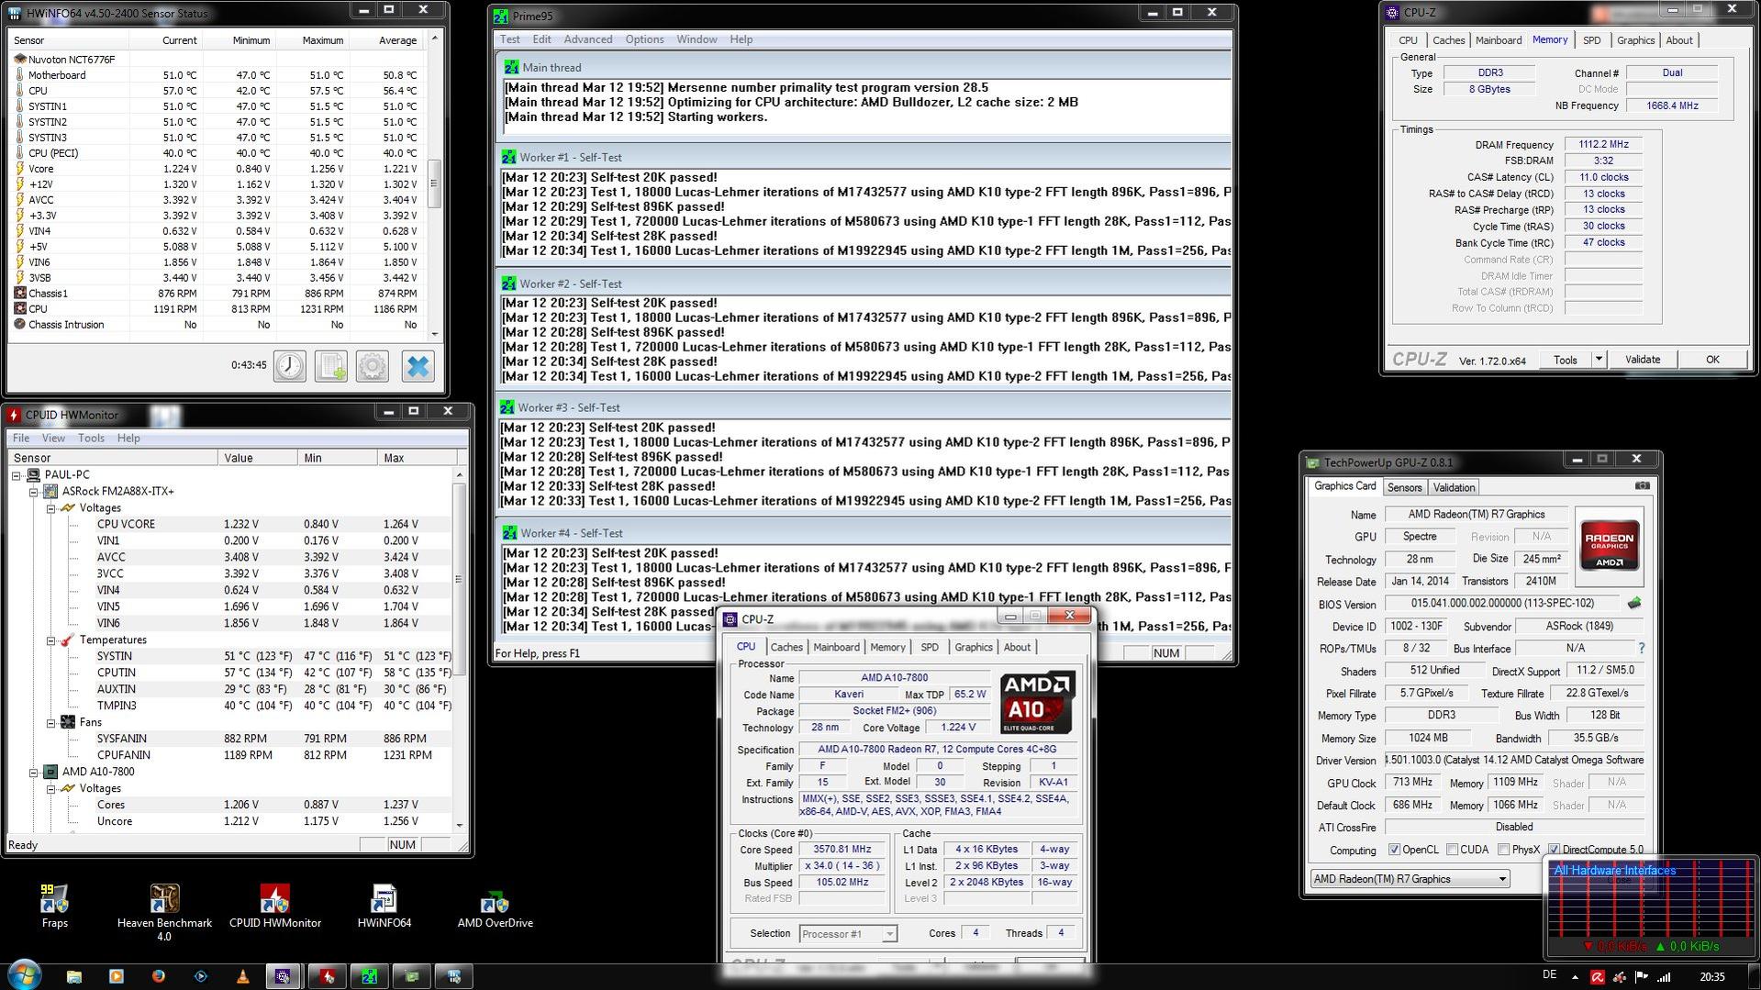Click the AMD A10 logo in CPU-Z

coord(1037,703)
